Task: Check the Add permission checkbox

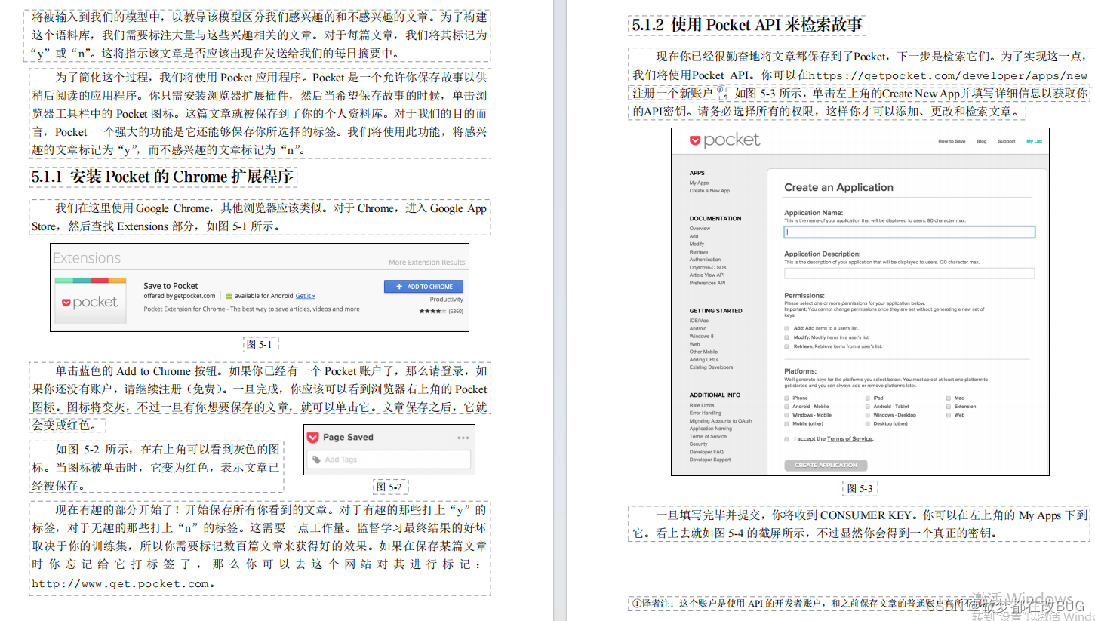Action: (x=787, y=329)
